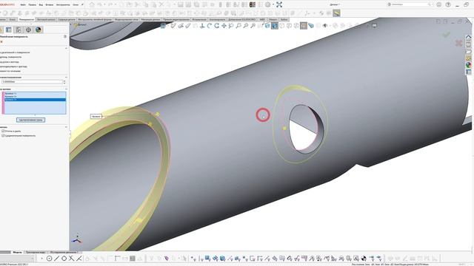Select the Perpendicular to Vector type option

[13, 66]
